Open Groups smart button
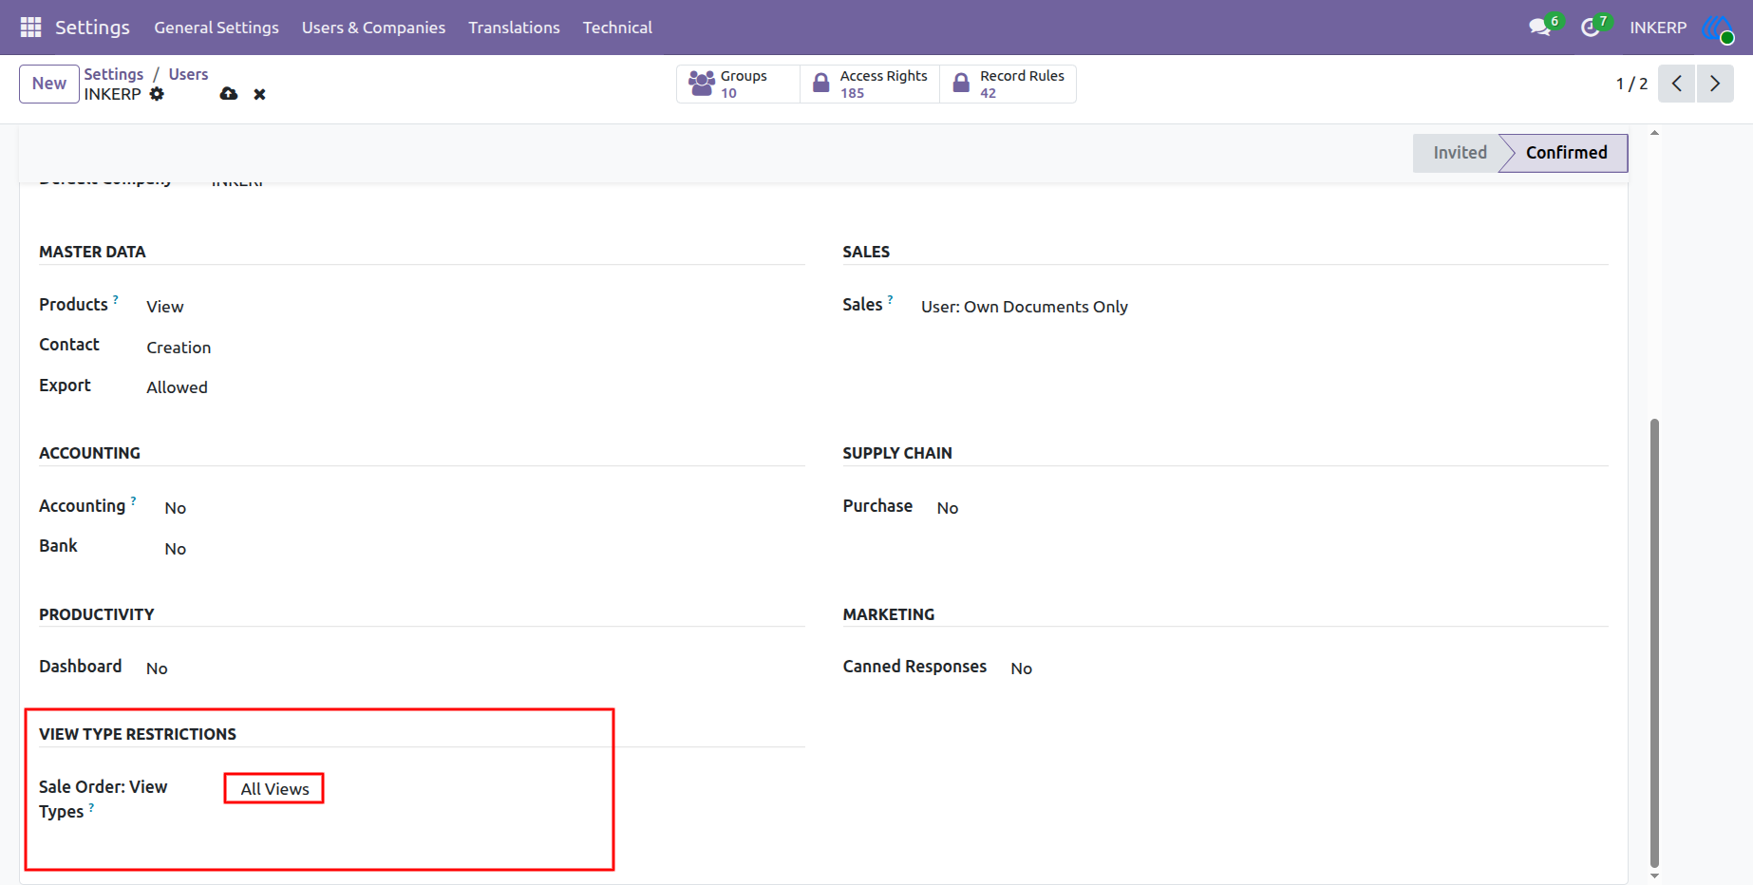 pos(738,84)
